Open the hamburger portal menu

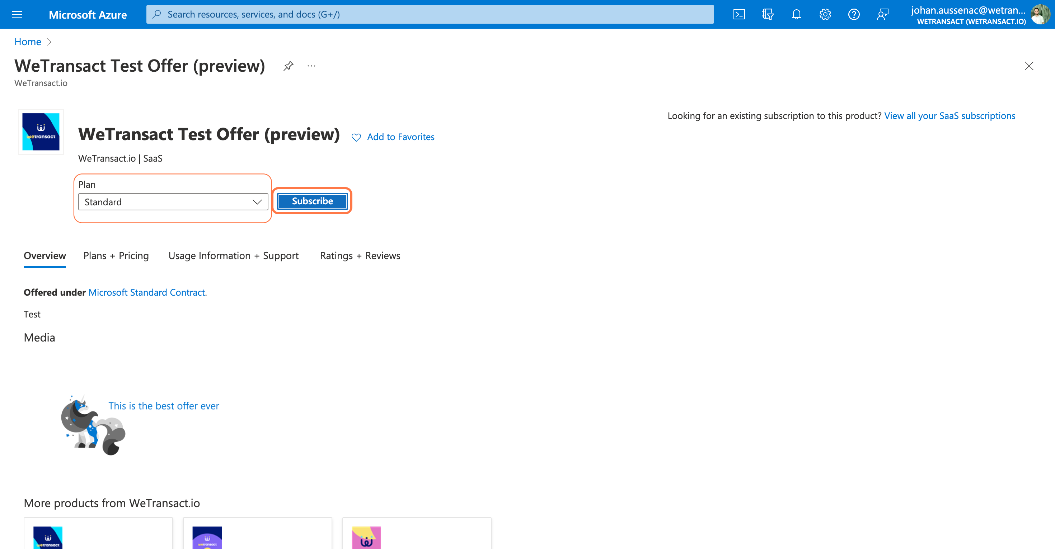coord(17,14)
